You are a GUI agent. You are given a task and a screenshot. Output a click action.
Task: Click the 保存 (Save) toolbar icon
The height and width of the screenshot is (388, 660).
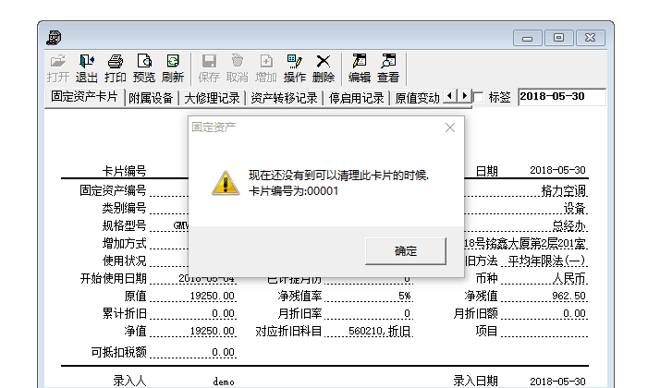[209, 68]
